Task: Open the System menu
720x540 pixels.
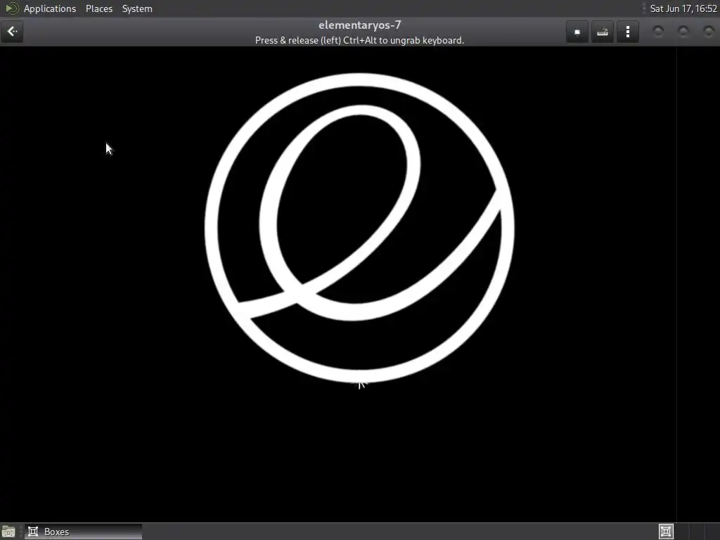Action: point(137,8)
